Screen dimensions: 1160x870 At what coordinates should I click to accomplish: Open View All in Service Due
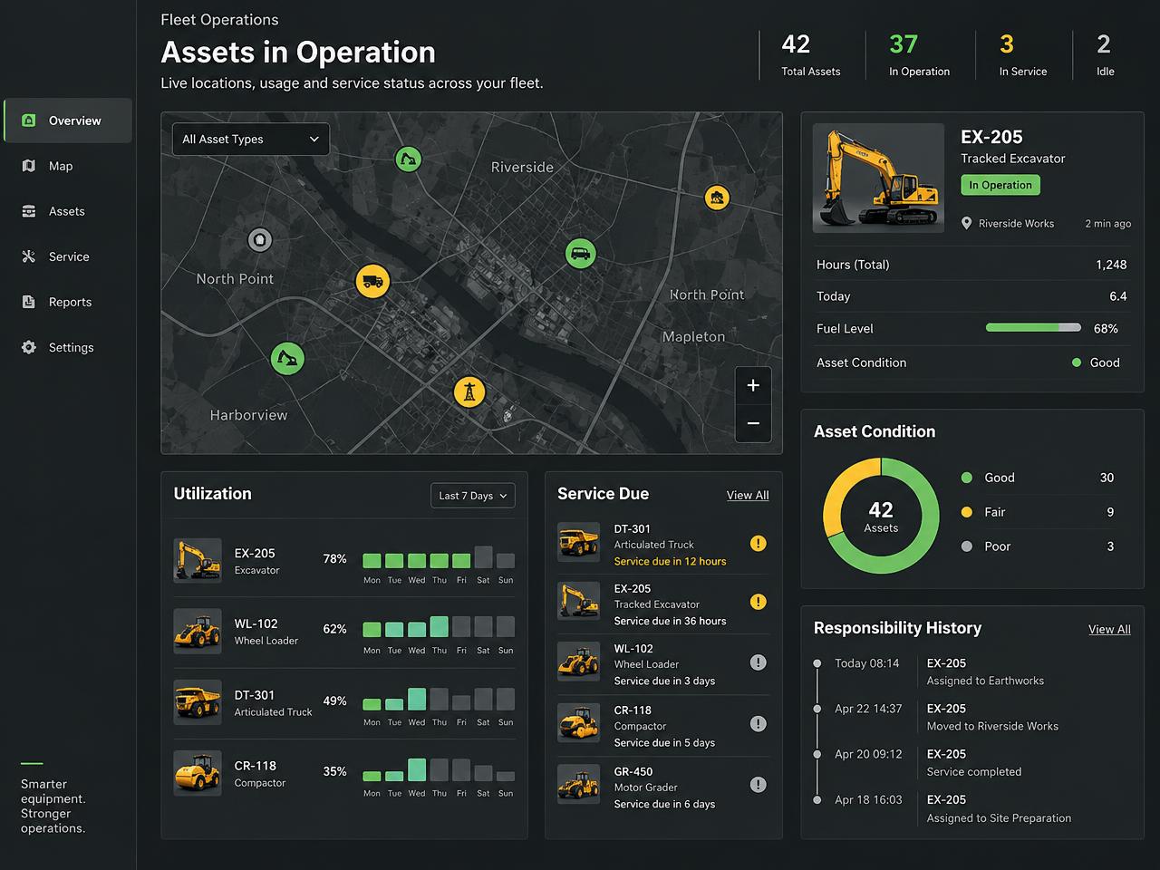[x=748, y=495]
